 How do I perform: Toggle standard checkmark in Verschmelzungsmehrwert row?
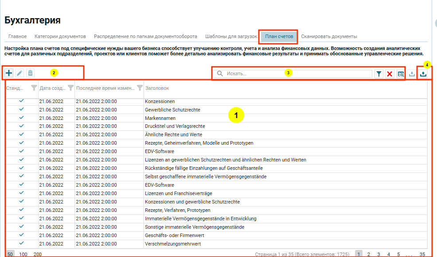coord(21,244)
